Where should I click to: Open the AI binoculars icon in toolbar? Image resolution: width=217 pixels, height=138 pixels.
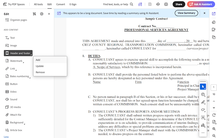[140, 4]
